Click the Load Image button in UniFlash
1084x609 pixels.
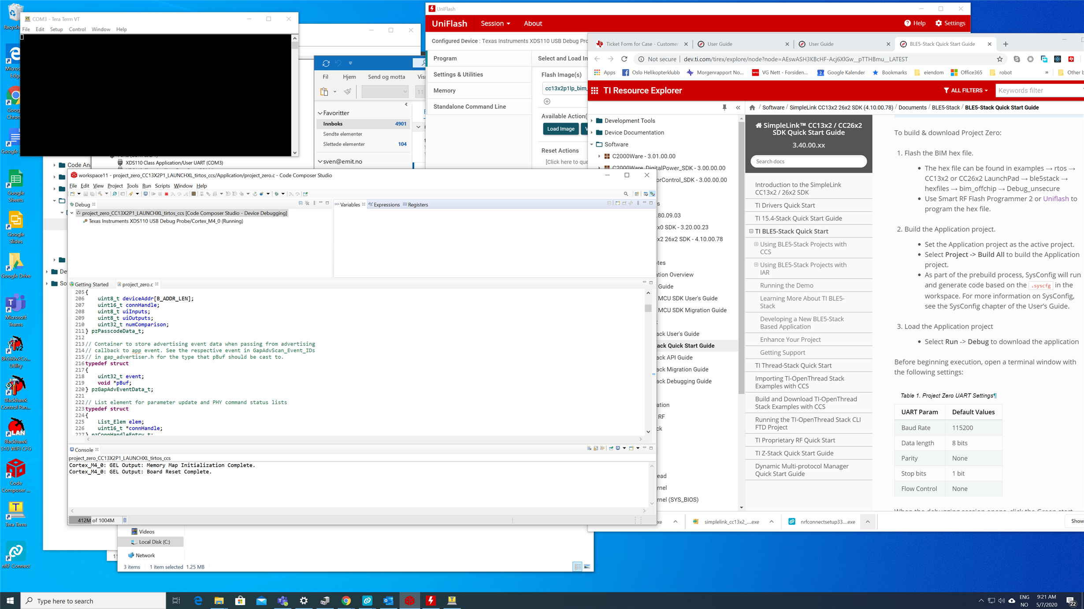click(561, 129)
